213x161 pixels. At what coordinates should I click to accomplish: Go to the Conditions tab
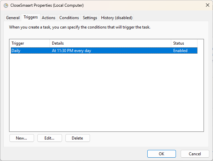coord(69,18)
